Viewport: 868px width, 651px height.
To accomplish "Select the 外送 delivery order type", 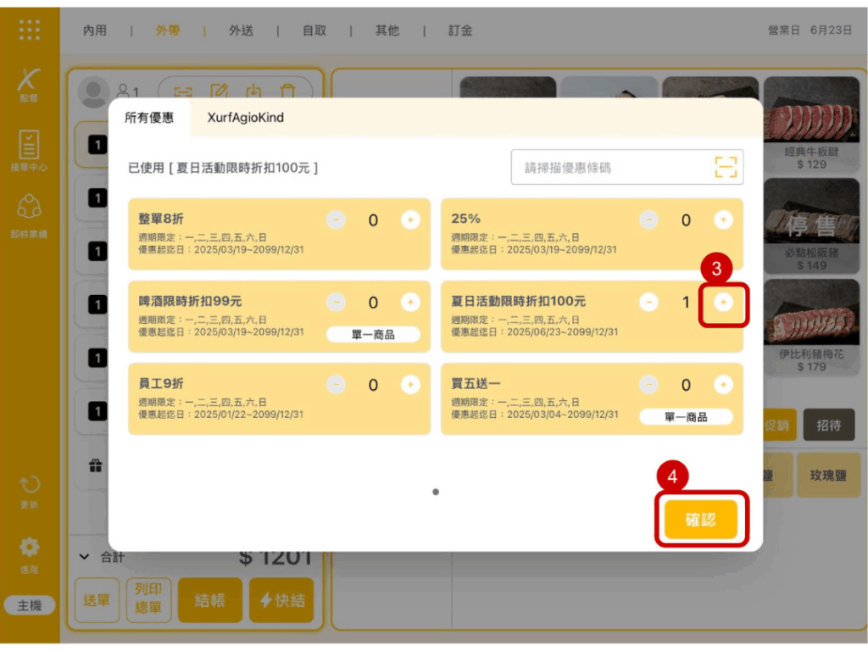I will click(241, 31).
